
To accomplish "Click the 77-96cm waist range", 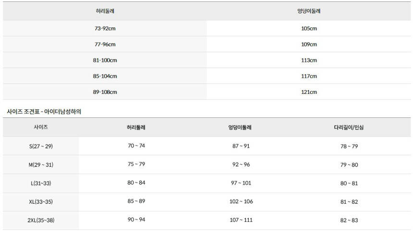I will tap(105, 45).
